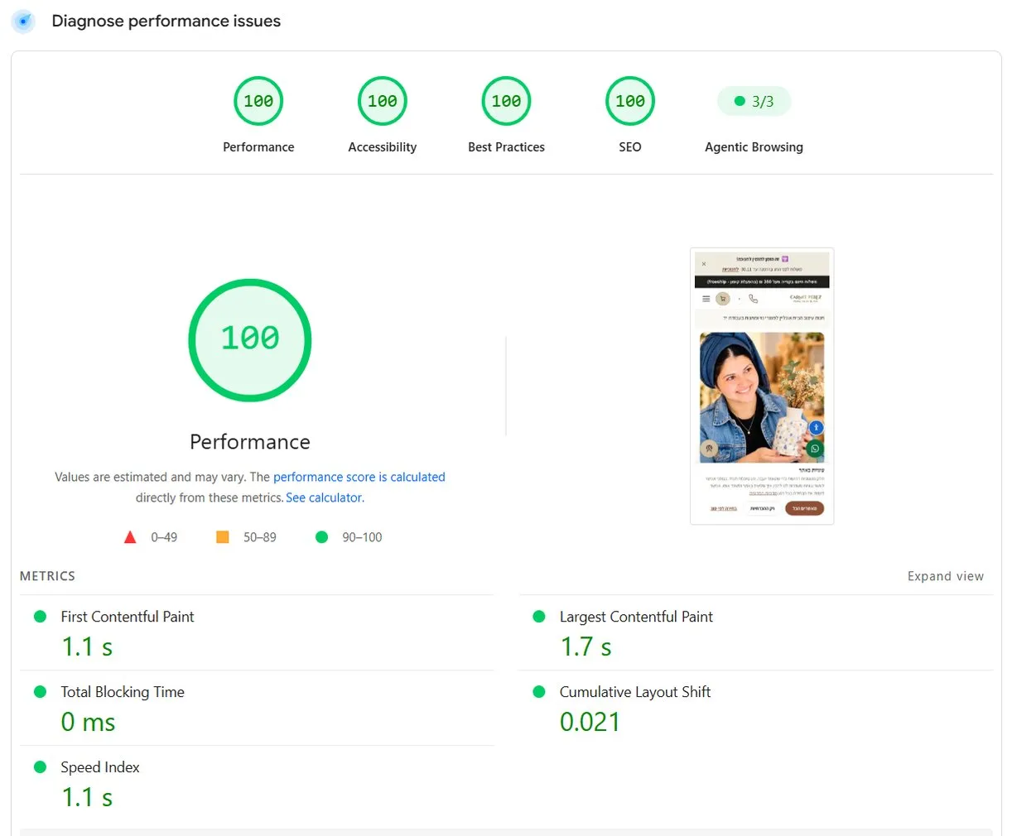The height and width of the screenshot is (836, 1012).
Task: Click the green dot beside Speed Index
Action: point(40,767)
